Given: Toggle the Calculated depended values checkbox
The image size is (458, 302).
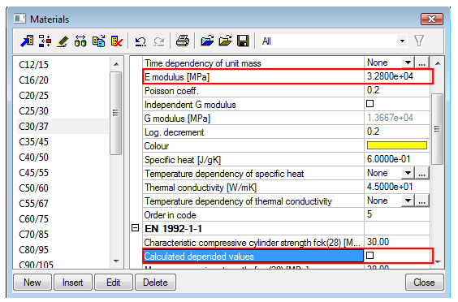Looking at the screenshot, I should click(369, 256).
